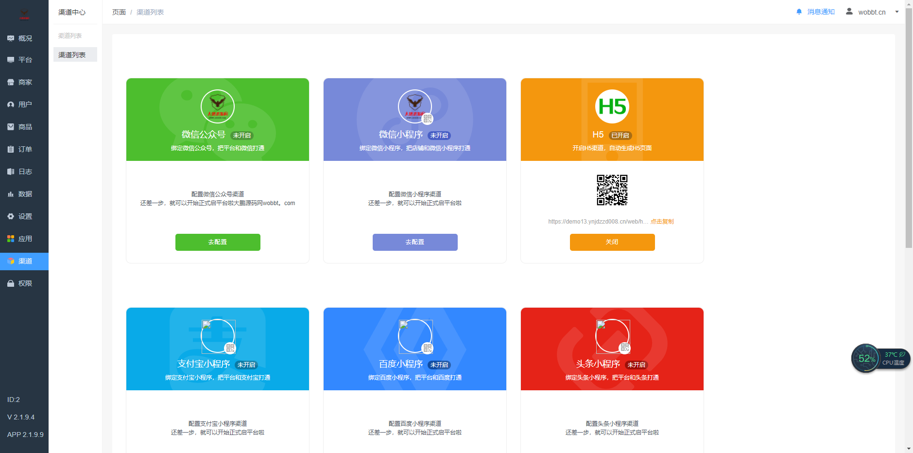Click the notification bell icon

click(x=798, y=11)
